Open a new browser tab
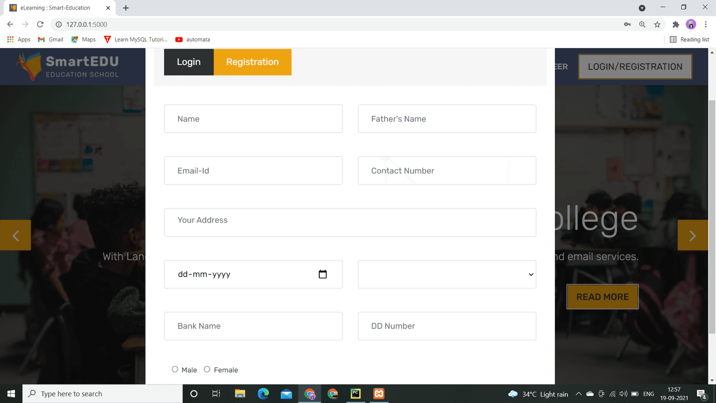Screen dimensions: 716x403 pos(126,8)
